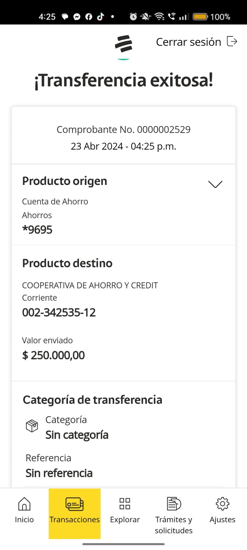Tap the Sin referencia field
Image resolution: width=247 pixels, height=550 pixels.
tap(59, 473)
